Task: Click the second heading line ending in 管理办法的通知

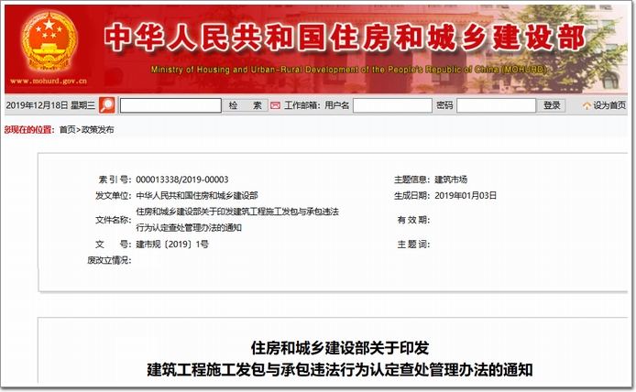Action: click(x=339, y=370)
